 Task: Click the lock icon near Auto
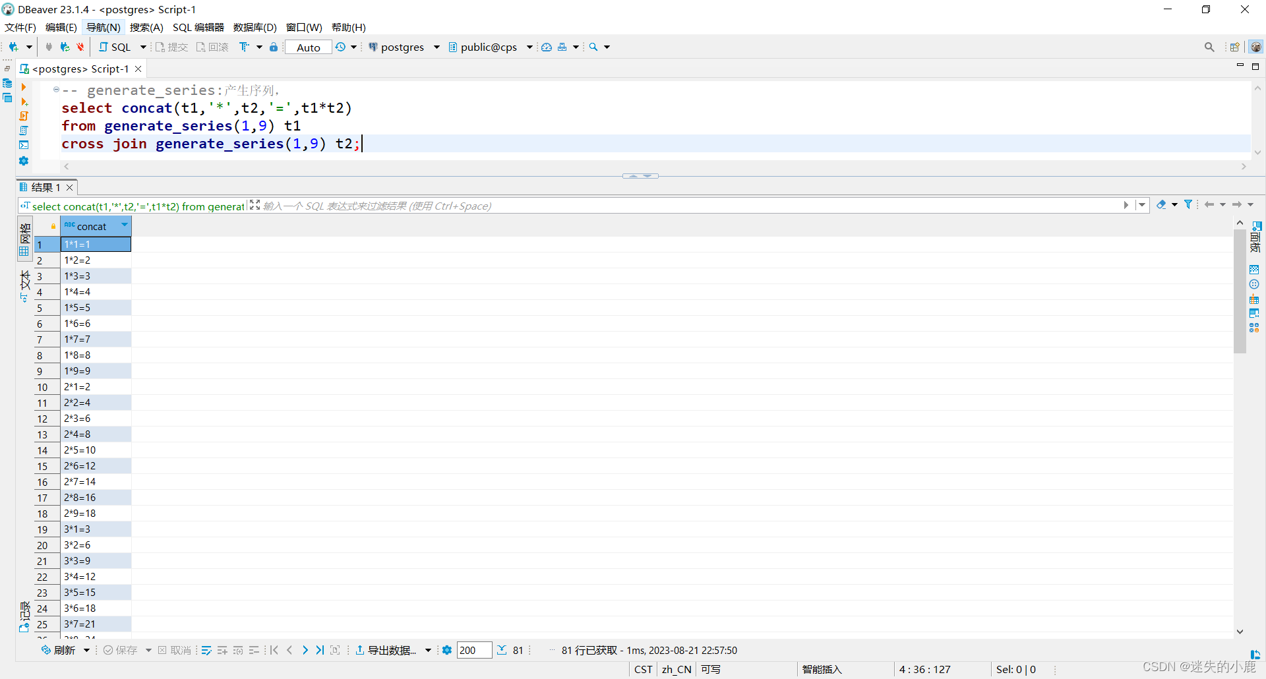click(274, 47)
